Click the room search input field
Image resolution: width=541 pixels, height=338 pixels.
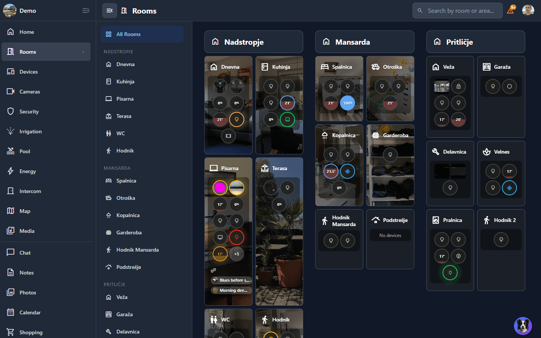461,11
